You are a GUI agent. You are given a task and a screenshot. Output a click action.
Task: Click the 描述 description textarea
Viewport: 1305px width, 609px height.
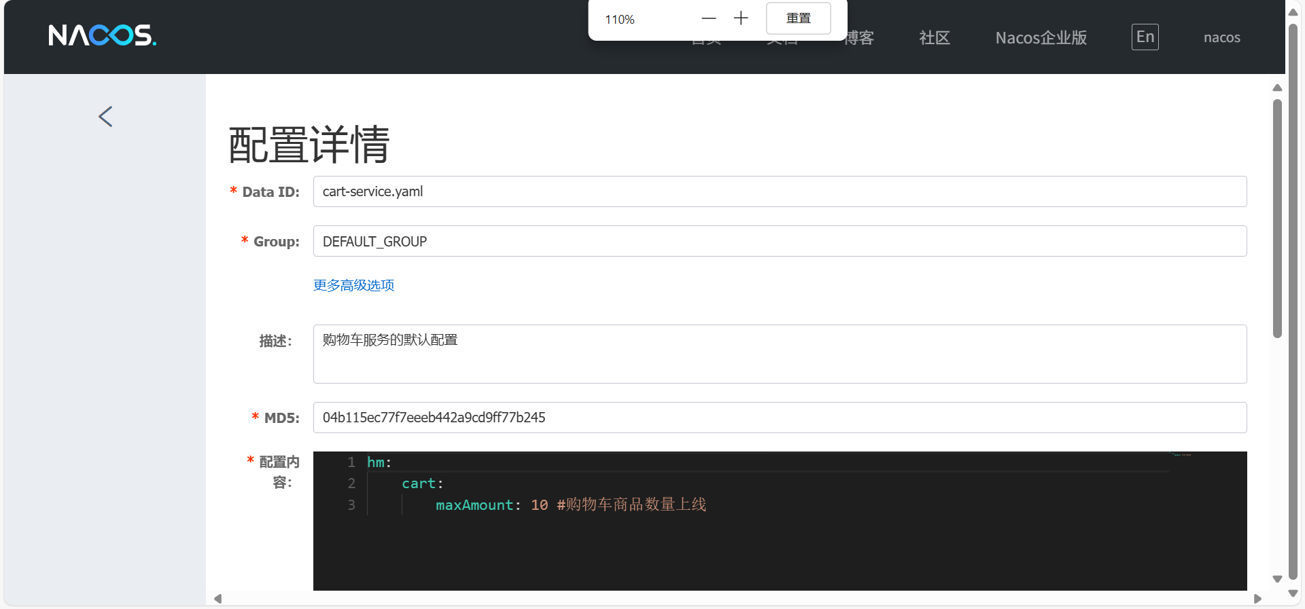pyautogui.click(x=780, y=354)
